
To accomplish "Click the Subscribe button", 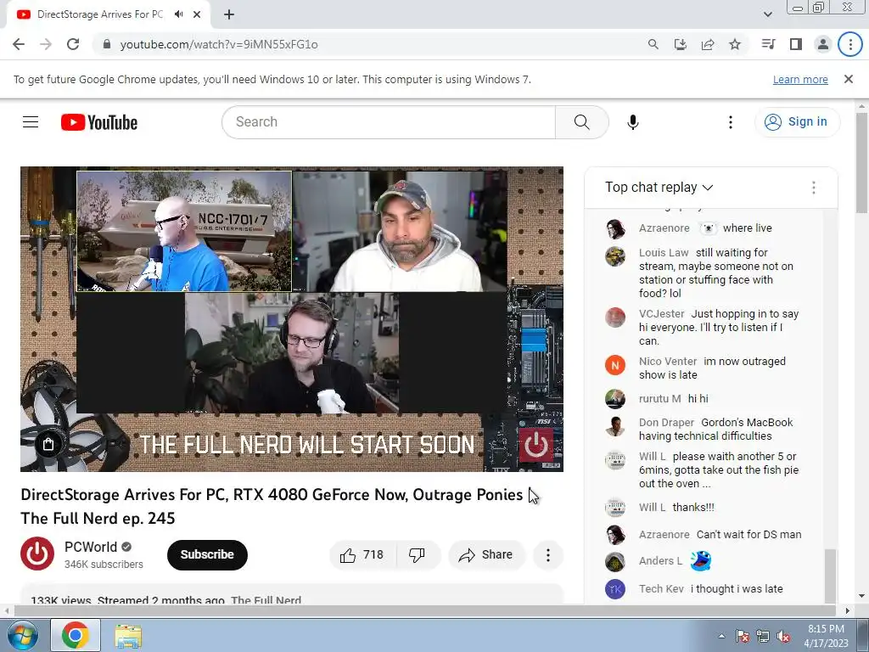I will click(207, 554).
